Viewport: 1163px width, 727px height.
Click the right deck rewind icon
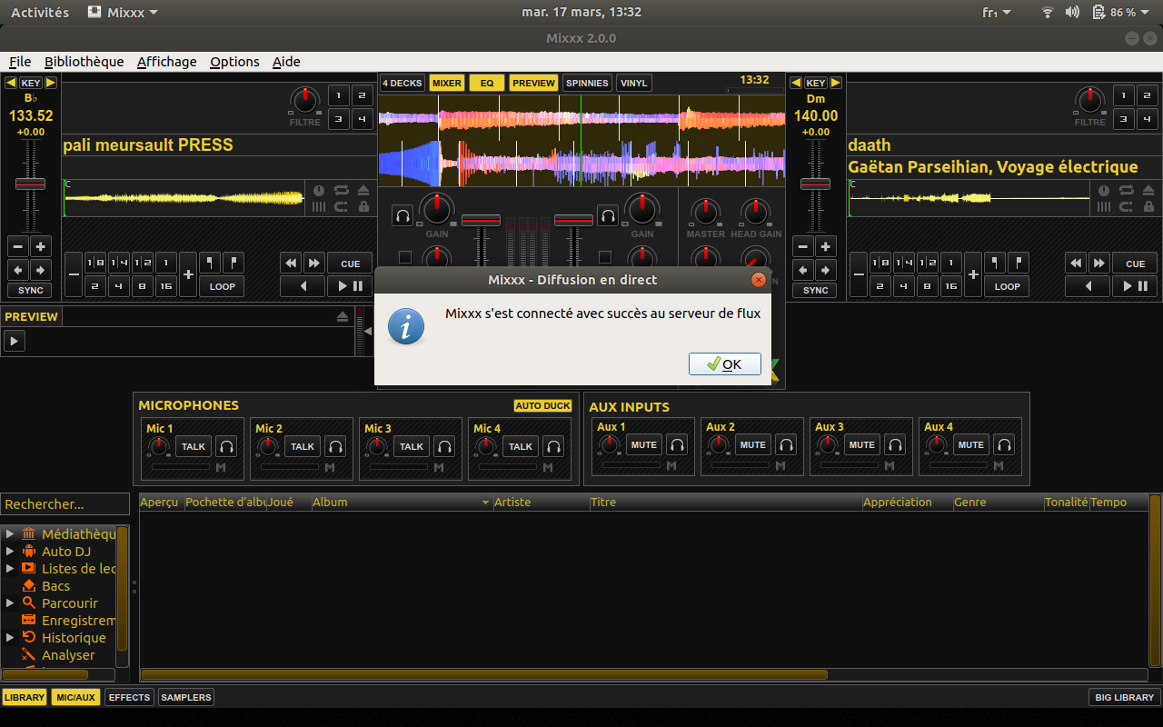click(x=1076, y=264)
